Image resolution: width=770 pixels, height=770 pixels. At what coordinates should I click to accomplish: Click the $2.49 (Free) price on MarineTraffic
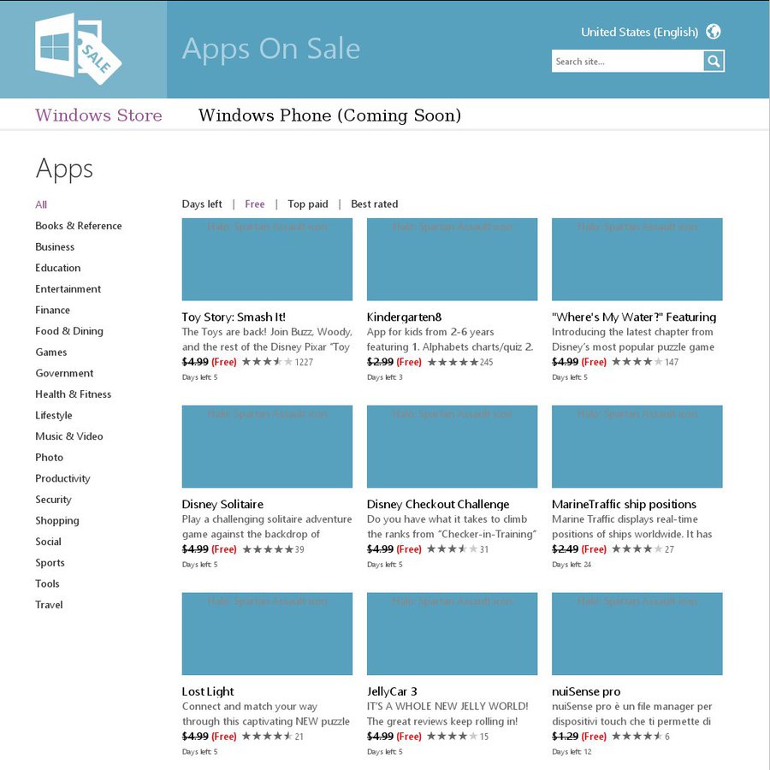(x=579, y=549)
